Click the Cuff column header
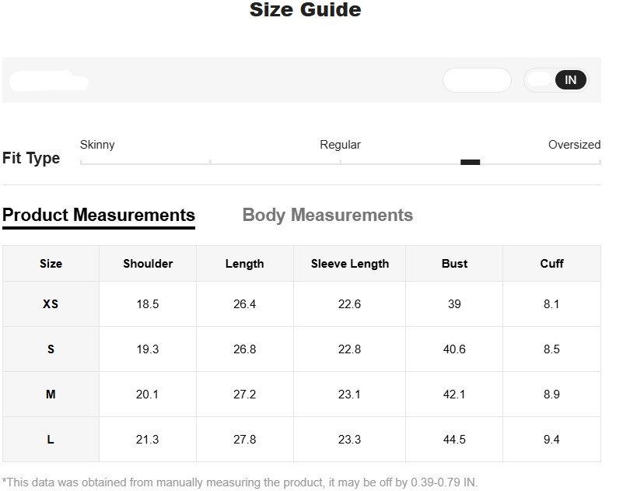This screenshot has height=491, width=644. coord(551,264)
